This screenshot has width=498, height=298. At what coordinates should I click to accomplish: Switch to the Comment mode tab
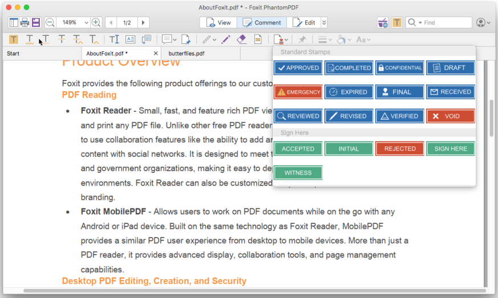pyautogui.click(x=262, y=23)
